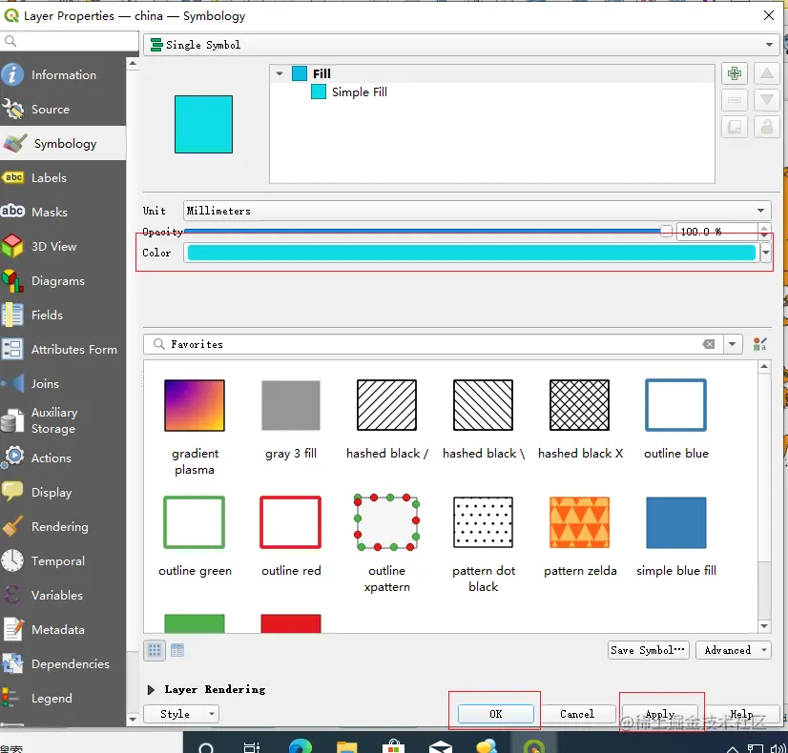Select the hashed black / symbol

(x=386, y=406)
